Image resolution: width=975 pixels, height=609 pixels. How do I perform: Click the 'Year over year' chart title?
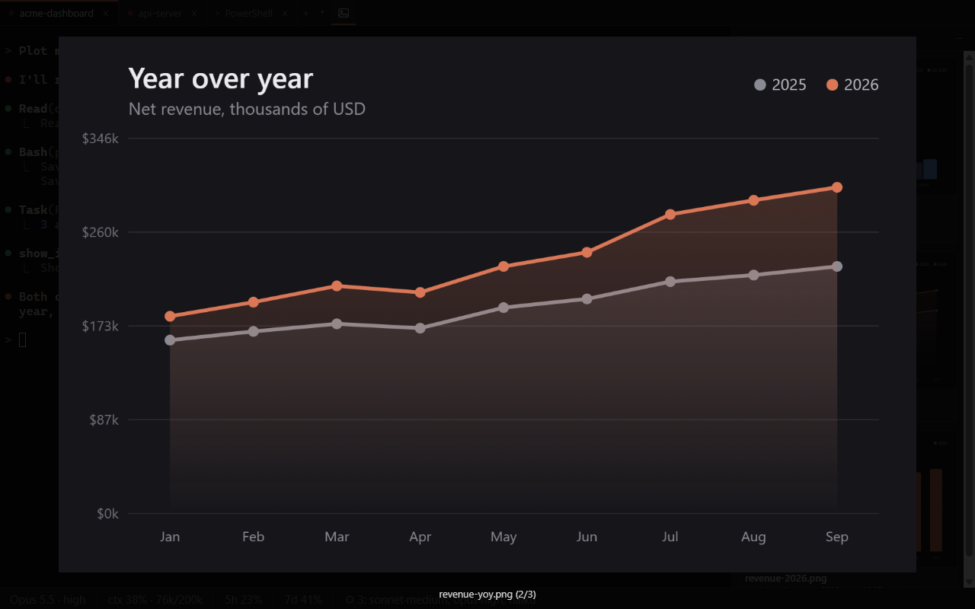pos(221,78)
